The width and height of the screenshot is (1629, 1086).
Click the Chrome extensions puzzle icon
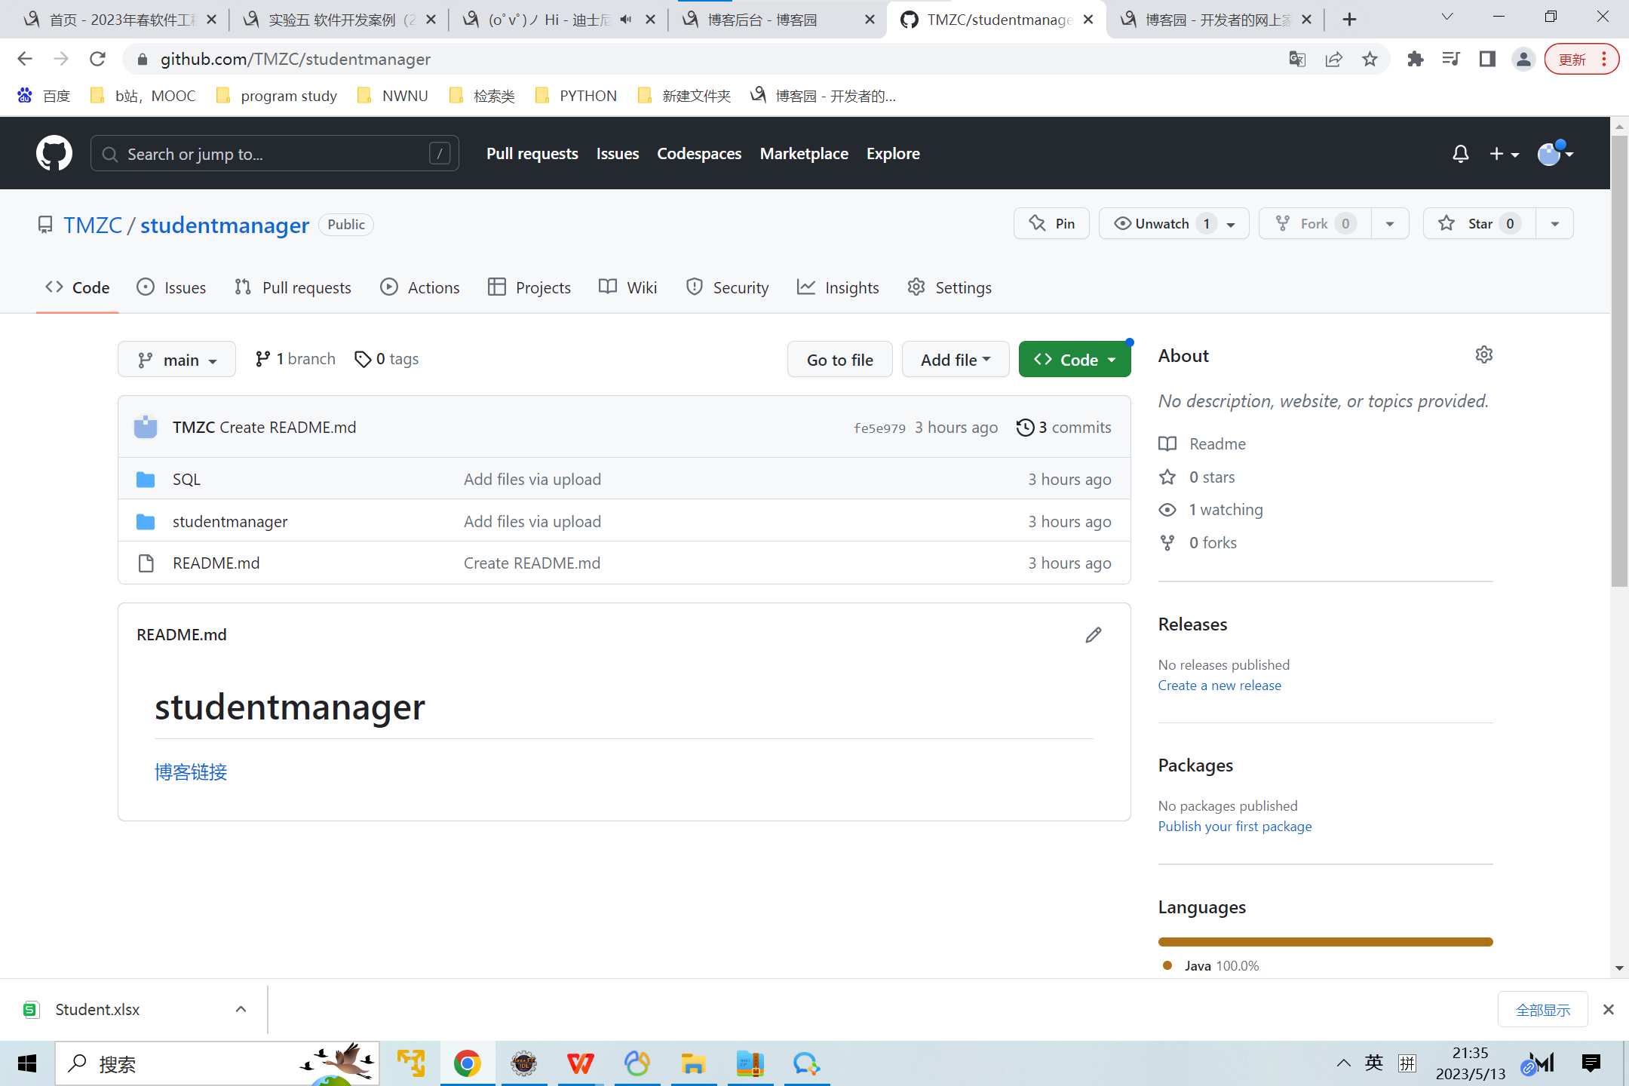point(1415,59)
